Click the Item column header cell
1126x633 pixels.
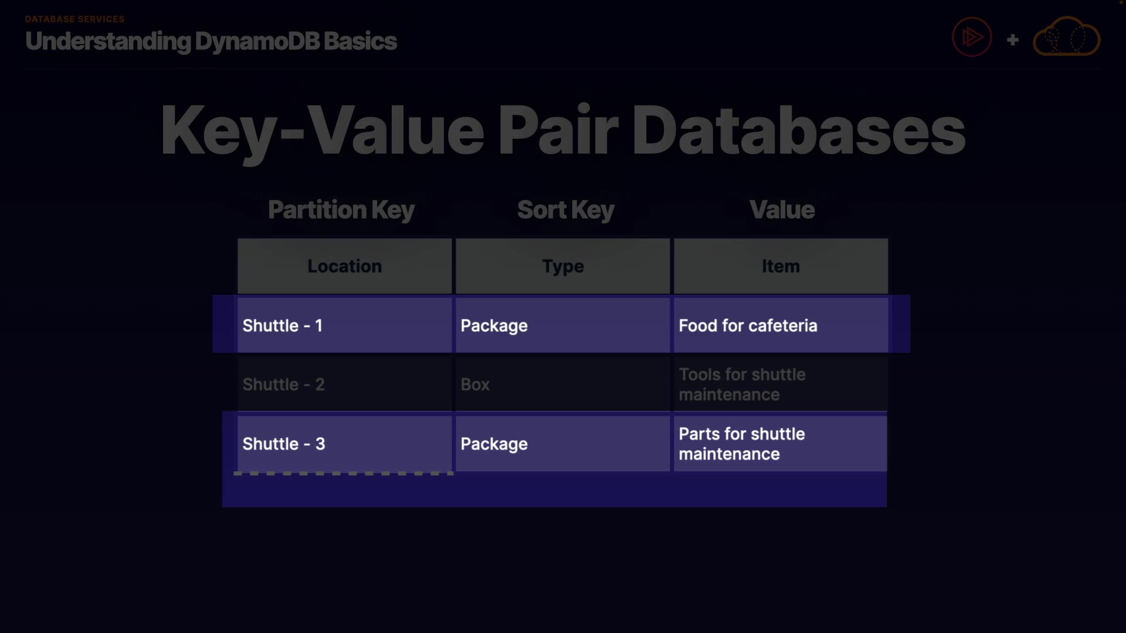(781, 266)
